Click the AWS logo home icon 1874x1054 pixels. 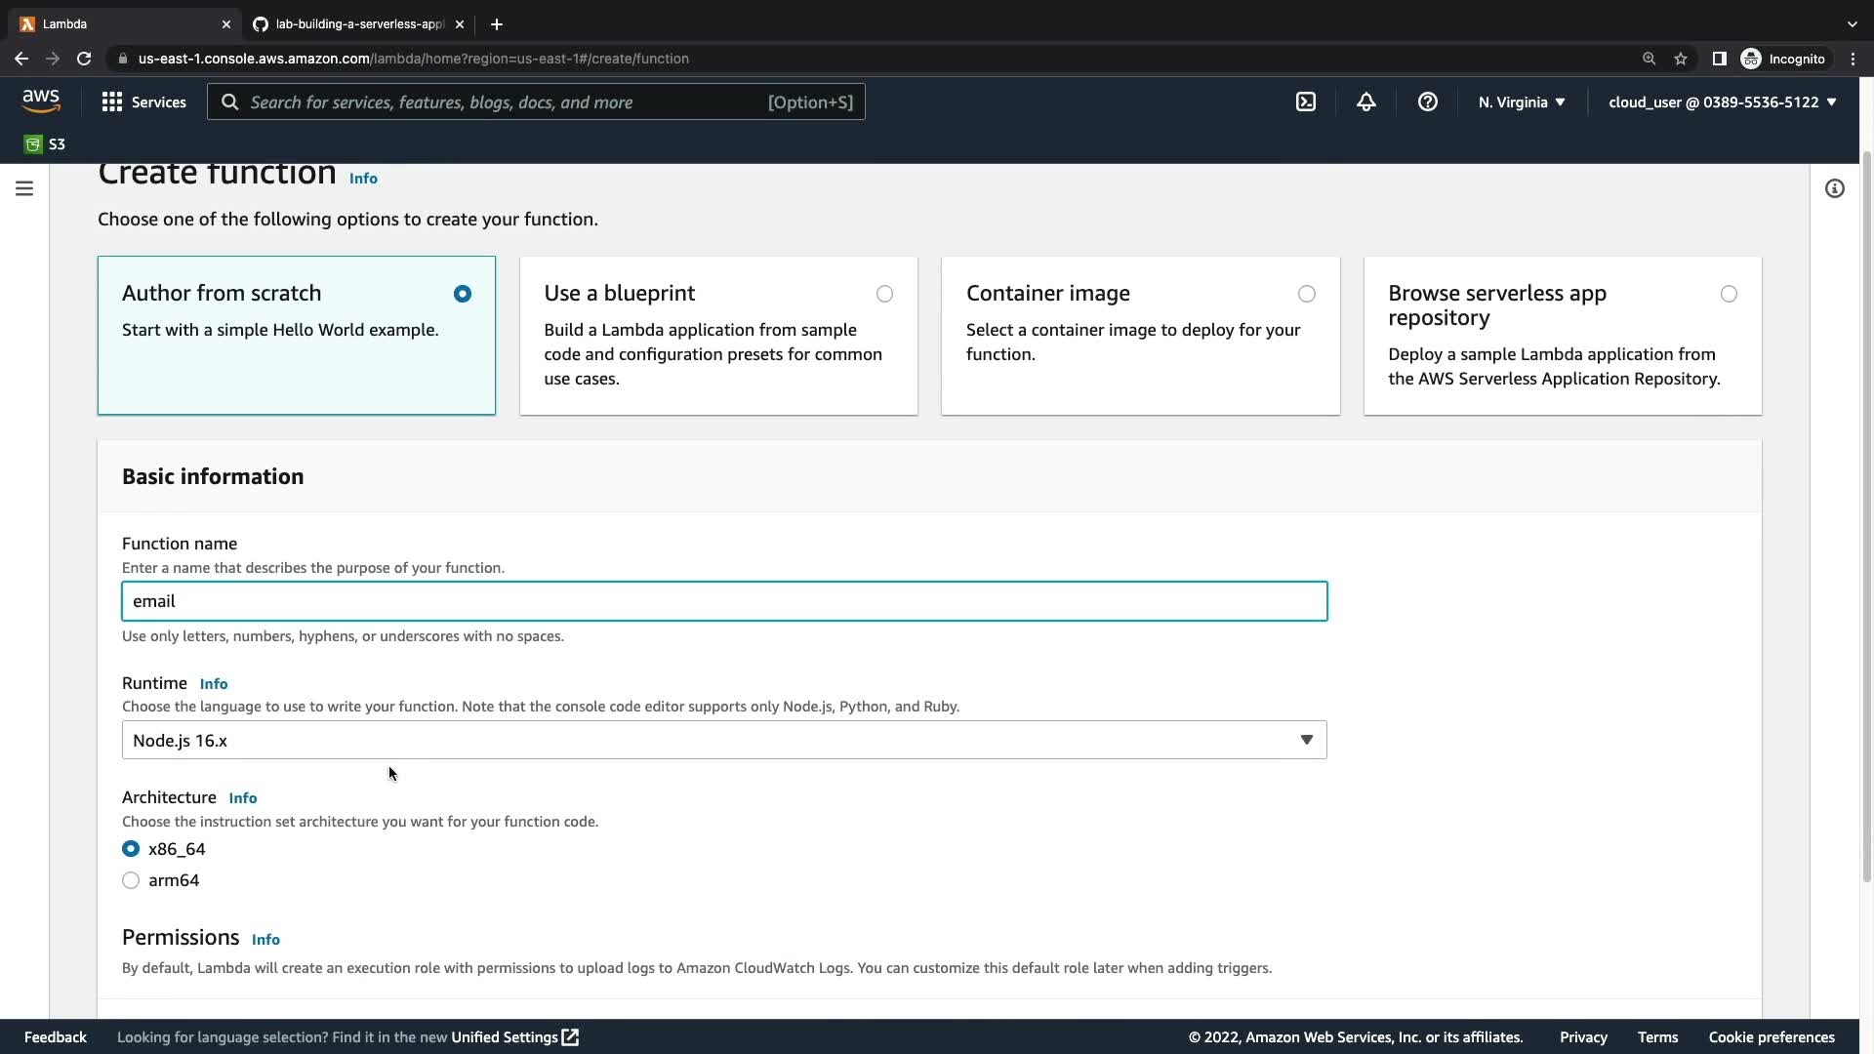[x=41, y=101]
